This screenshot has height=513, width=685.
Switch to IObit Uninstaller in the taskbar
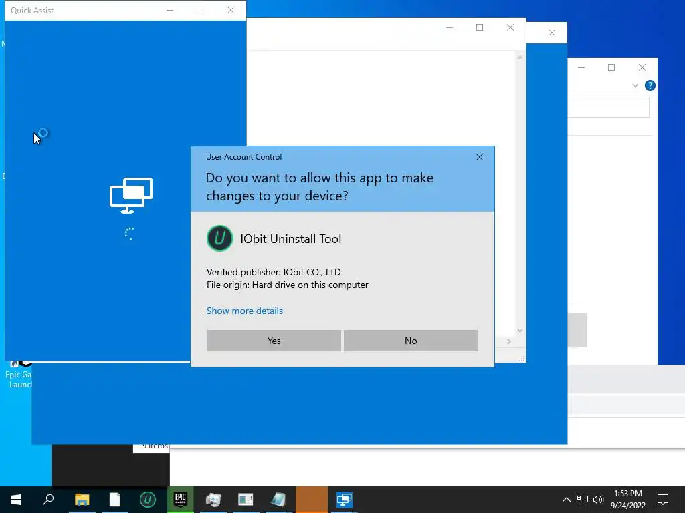(x=147, y=500)
